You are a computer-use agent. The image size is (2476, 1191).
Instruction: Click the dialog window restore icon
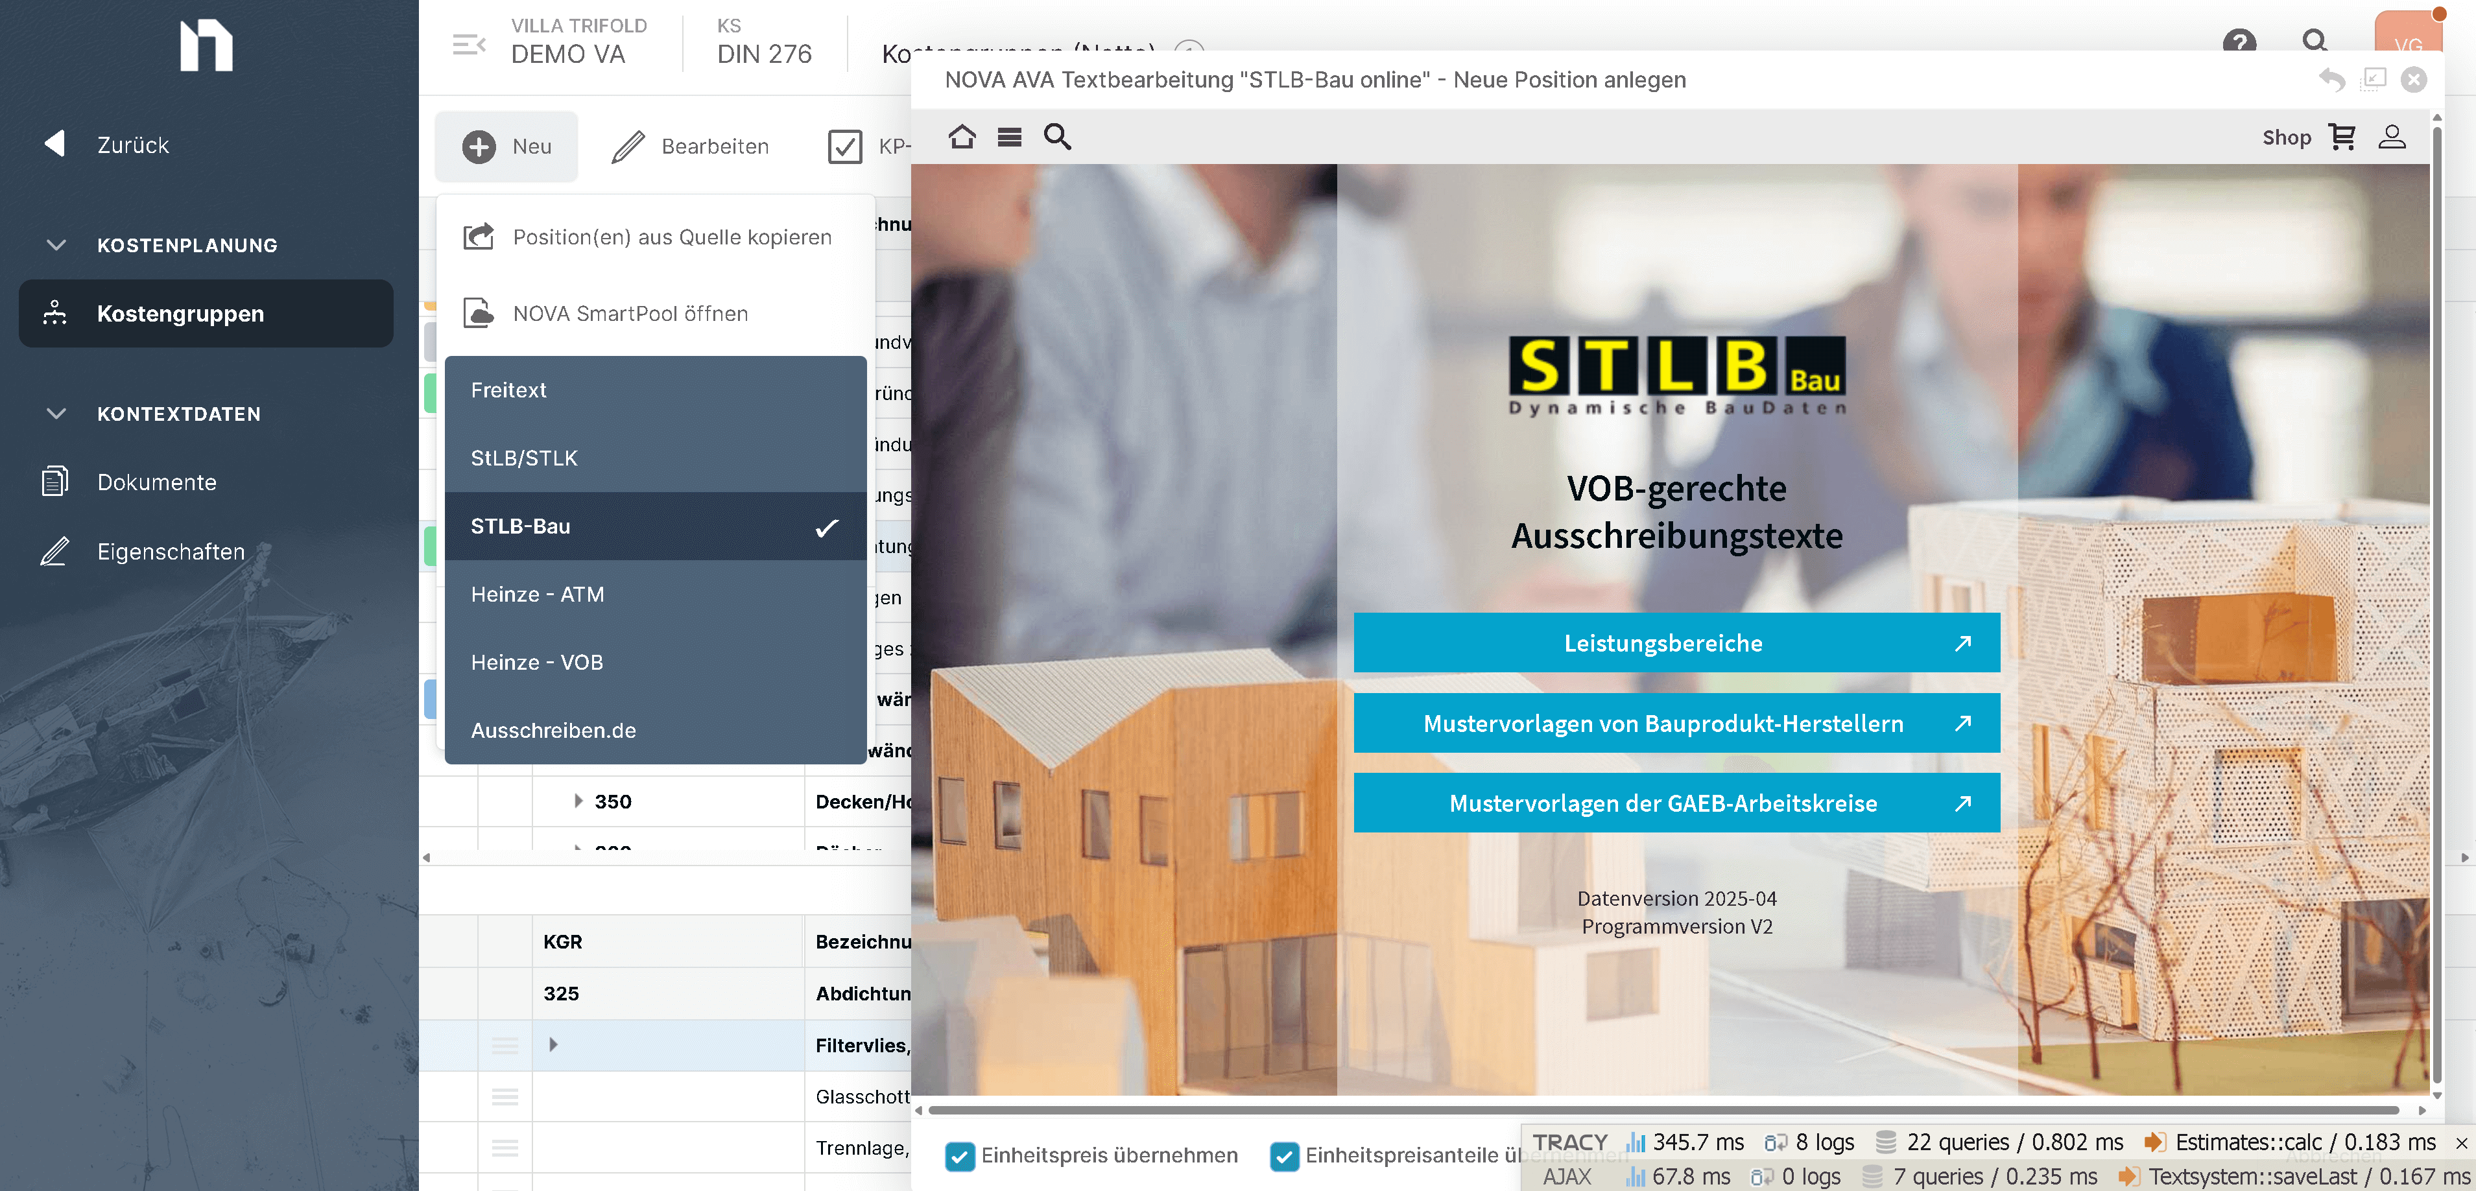[2374, 79]
